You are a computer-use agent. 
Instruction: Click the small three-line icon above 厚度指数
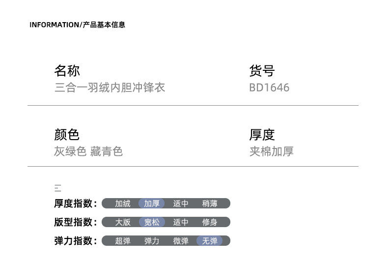57,188
